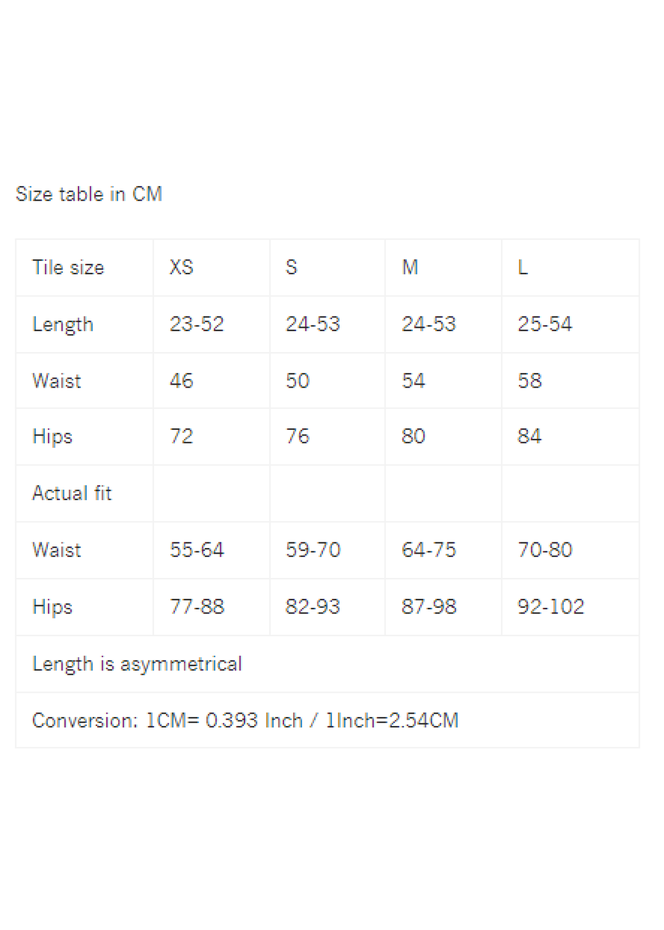The image size is (664, 930).
Task: Click the actual fit waist 64-75 cell
Action: [443, 550]
